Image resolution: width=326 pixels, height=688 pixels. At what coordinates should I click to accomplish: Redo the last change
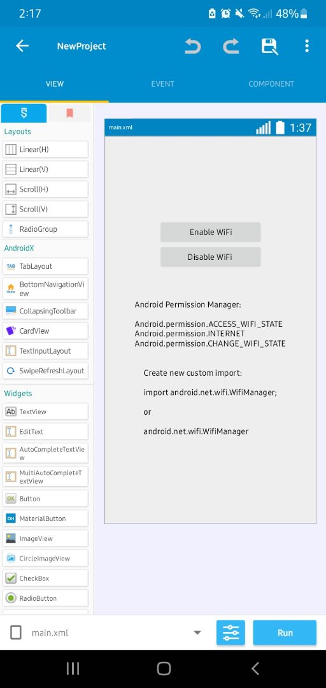tap(230, 46)
